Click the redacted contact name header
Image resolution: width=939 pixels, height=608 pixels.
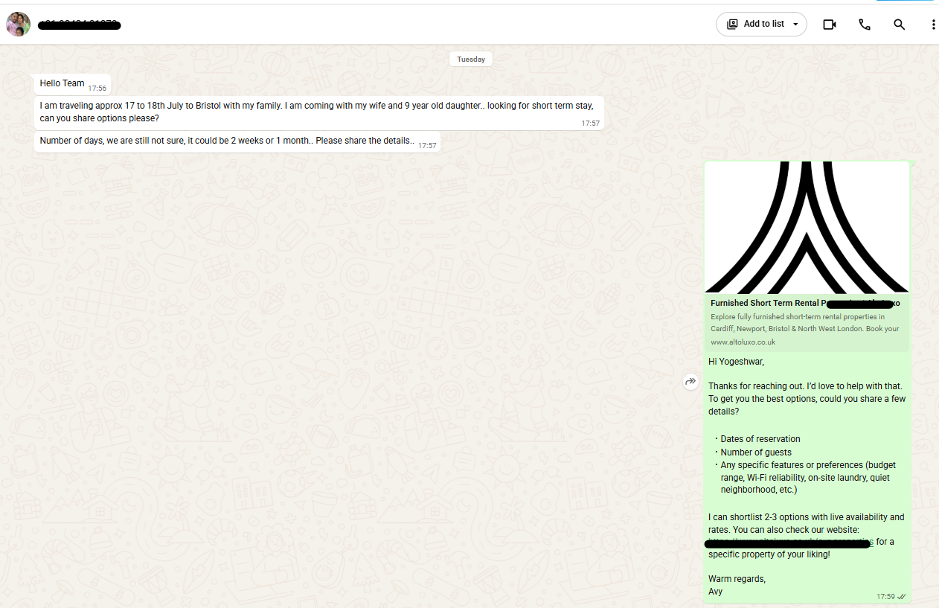(80, 25)
